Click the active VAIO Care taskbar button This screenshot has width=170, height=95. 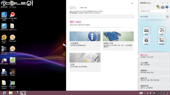(x=23, y=93)
